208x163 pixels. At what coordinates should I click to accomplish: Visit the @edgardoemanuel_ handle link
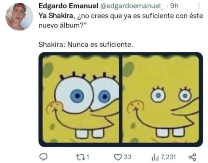click(x=132, y=6)
